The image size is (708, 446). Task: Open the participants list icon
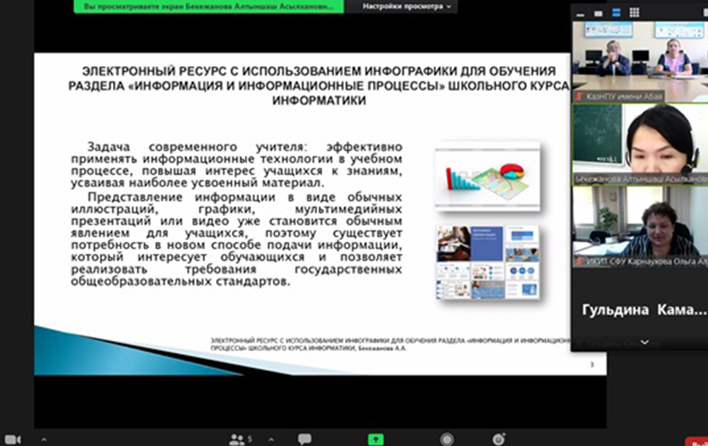tap(237, 439)
